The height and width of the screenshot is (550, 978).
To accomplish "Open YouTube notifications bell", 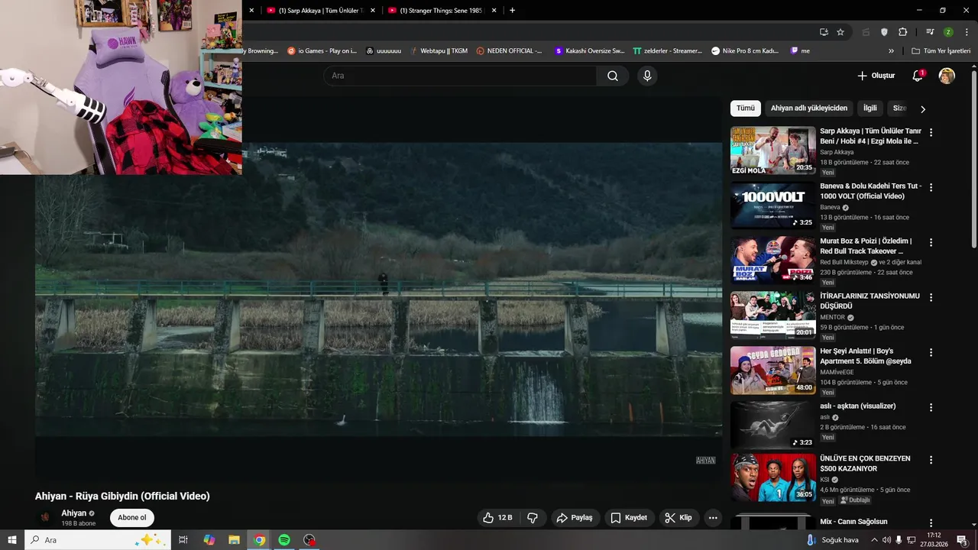I will pos(918,76).
